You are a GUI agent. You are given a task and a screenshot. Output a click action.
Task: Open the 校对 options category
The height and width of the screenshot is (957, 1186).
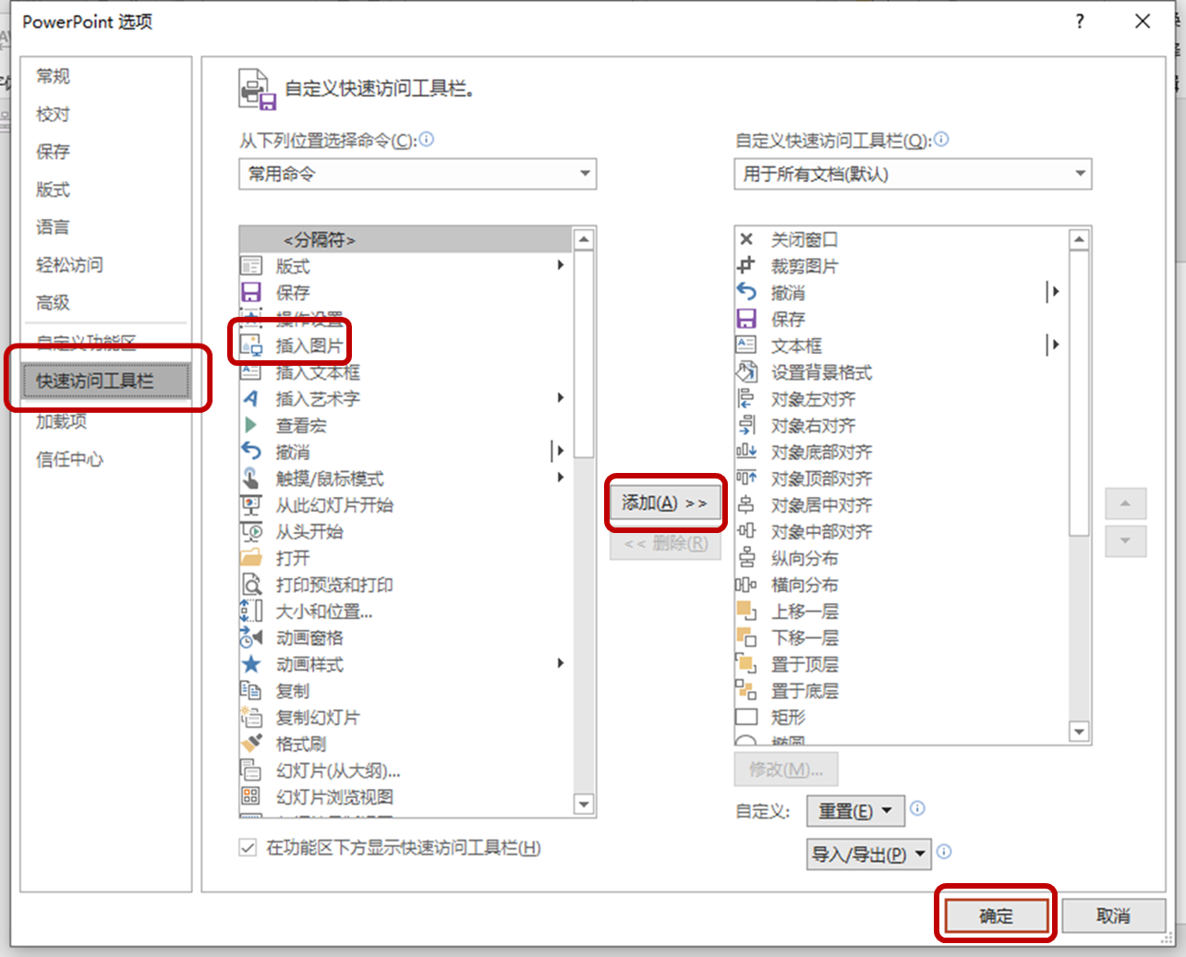tap(53, 114)
